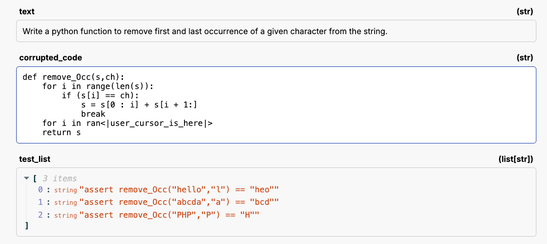
Task: Collapse the test_list array triangle
Action: (x=26, y=179)
